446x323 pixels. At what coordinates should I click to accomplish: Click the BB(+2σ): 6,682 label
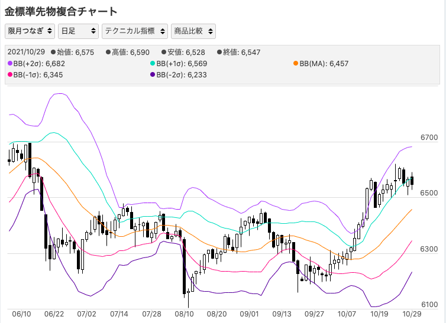coord(39,64)
